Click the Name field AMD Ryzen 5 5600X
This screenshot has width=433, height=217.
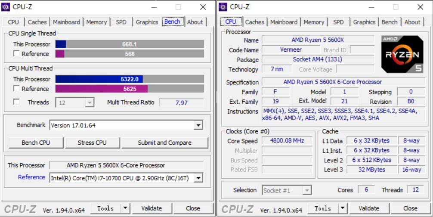click(x=318, y=40)
